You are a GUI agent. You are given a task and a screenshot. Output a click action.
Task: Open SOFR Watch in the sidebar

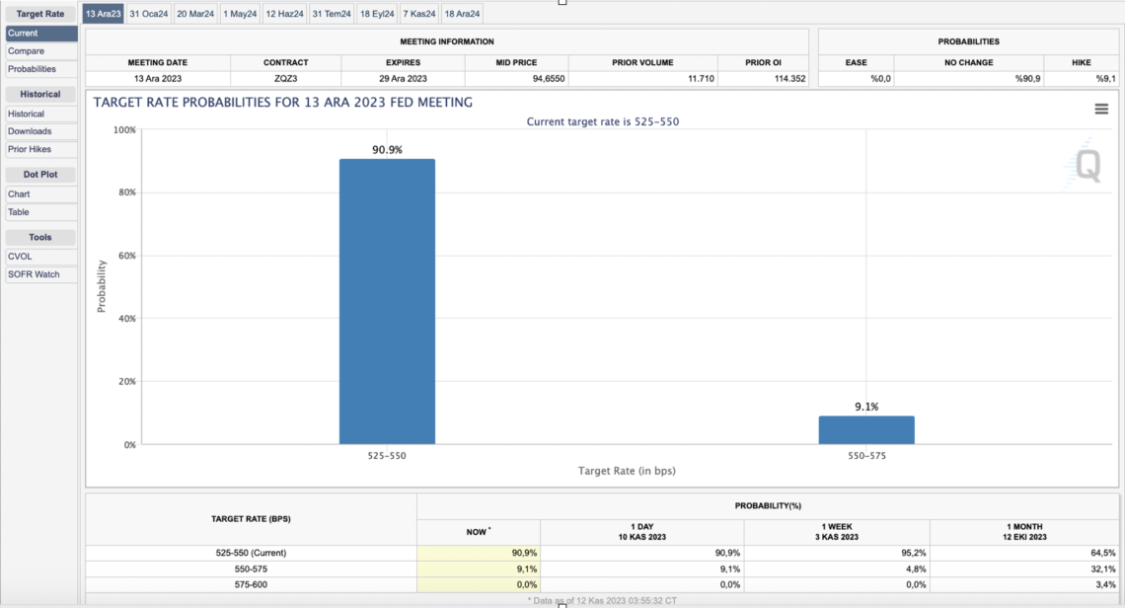point(40,274)
